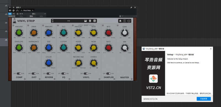Click the Harmonics orange knob
This screenshot has width=221, height=107.
coord(34,47)
